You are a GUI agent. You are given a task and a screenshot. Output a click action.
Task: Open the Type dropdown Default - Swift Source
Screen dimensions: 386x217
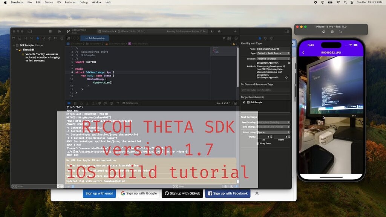pos(273,53)
